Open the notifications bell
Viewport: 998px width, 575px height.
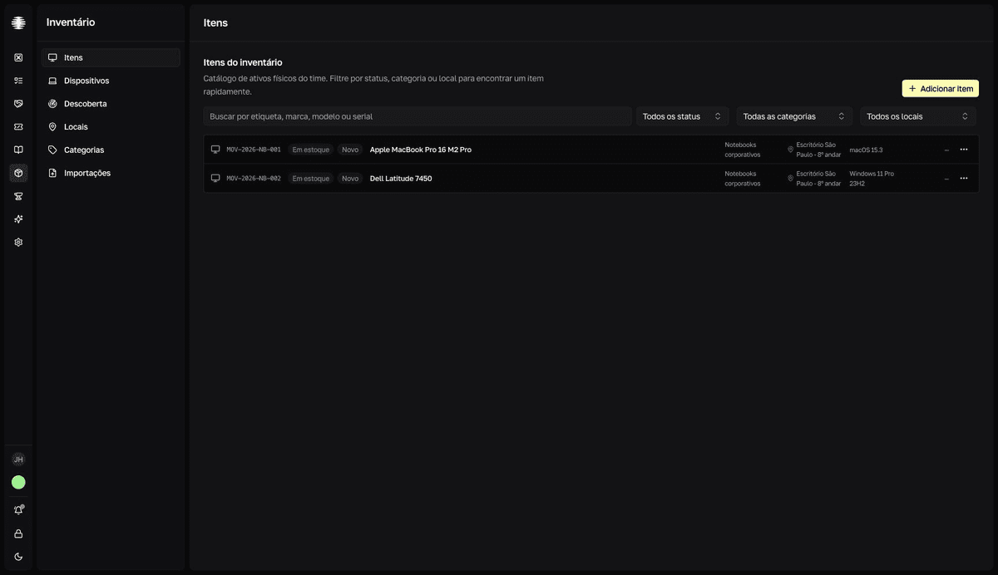coord(18,510)
